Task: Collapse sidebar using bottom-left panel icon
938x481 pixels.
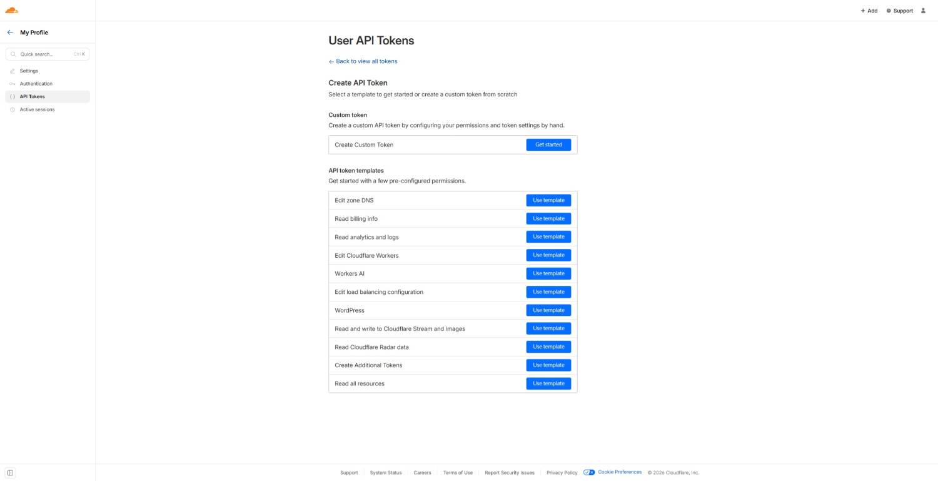Action: pyautogui.click(x=10, y=473)
